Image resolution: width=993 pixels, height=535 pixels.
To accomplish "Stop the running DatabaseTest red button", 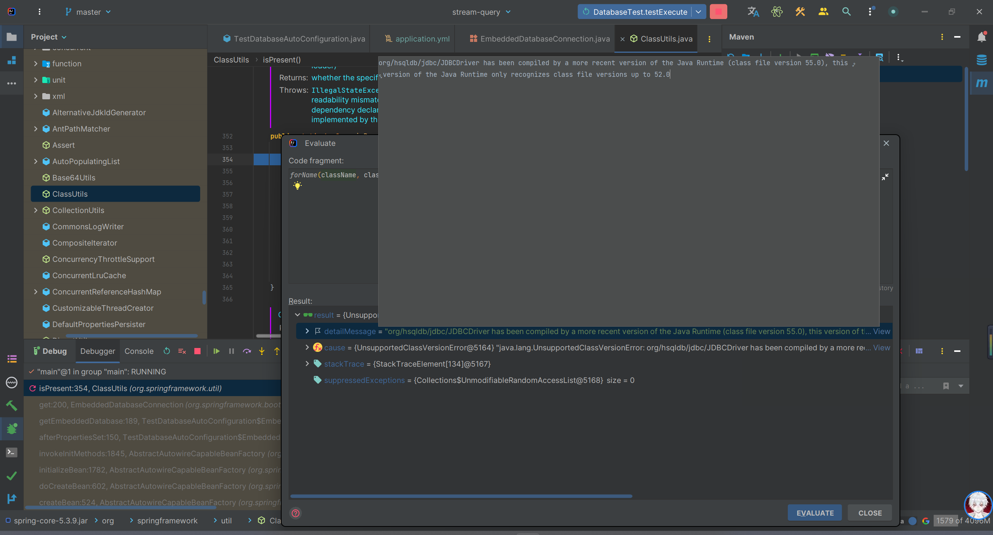I will [x=718, y=12].
